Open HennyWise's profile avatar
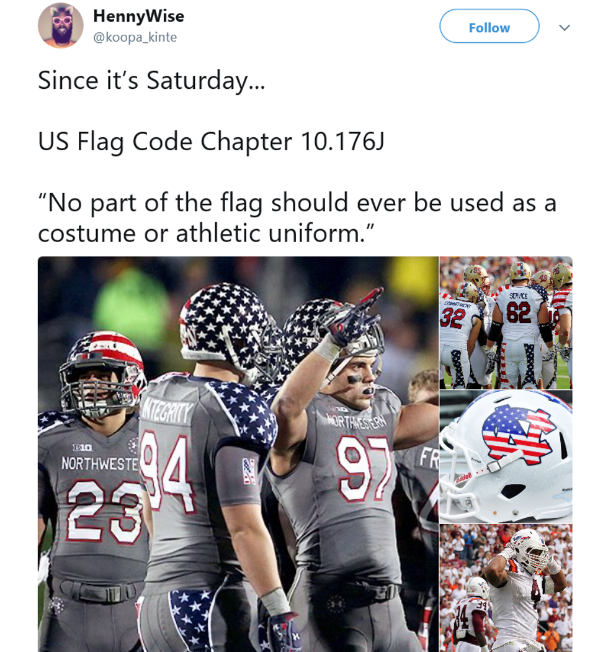 (x=61, y=25)
